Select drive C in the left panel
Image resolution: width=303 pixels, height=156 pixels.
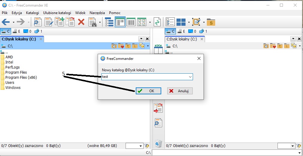(x=6, y=31)
